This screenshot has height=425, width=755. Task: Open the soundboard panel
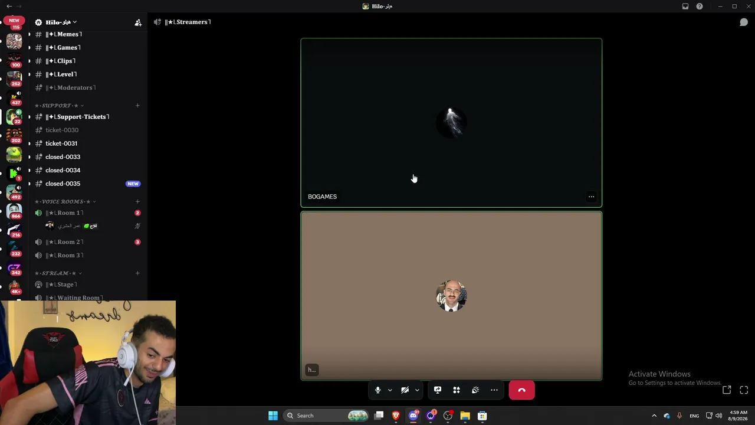(475, 390)
